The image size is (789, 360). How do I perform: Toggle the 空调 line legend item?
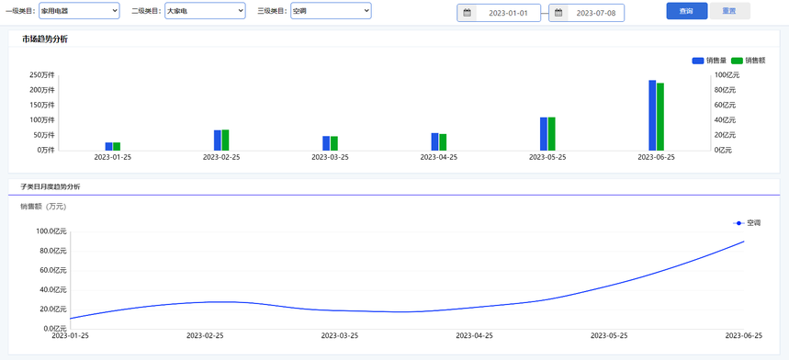747,223
